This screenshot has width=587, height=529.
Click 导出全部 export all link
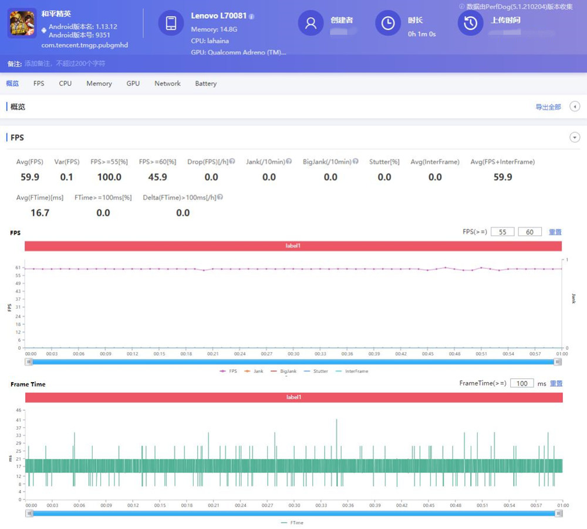(548, 107)
